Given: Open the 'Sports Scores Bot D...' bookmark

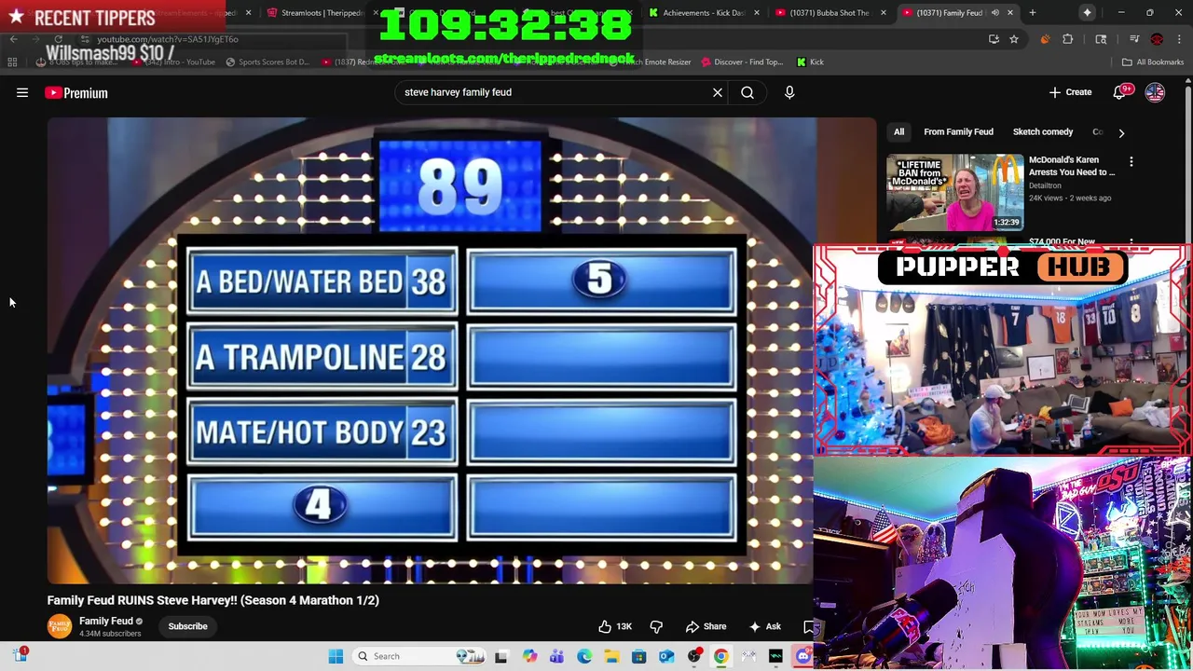Looking at the screenshot, I should 266,62.
